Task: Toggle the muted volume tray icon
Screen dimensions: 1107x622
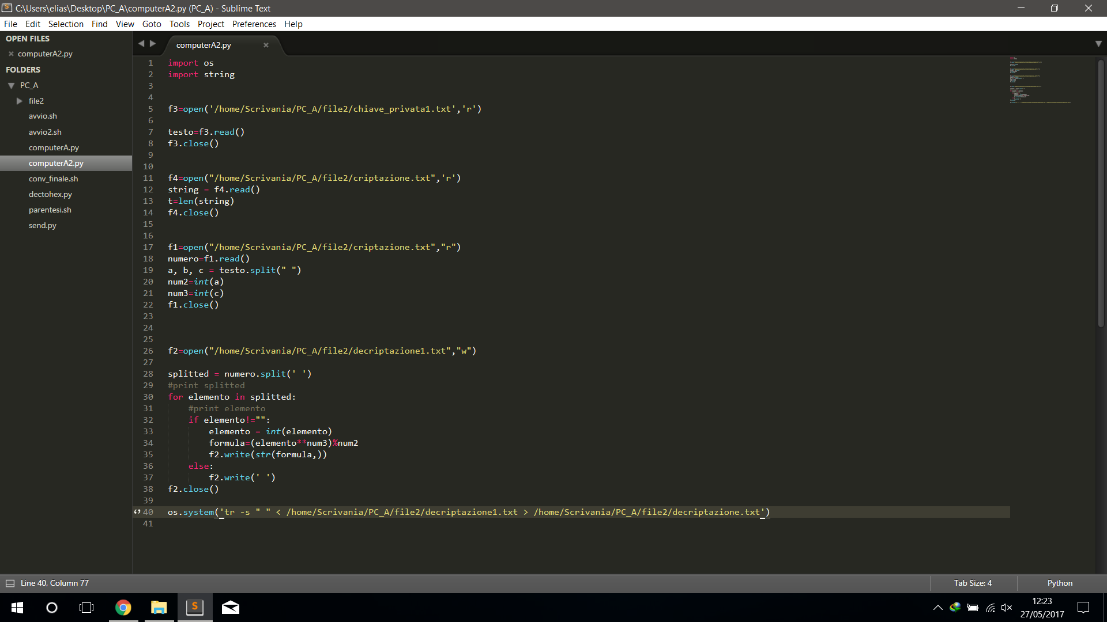Action: (1007, 608)
